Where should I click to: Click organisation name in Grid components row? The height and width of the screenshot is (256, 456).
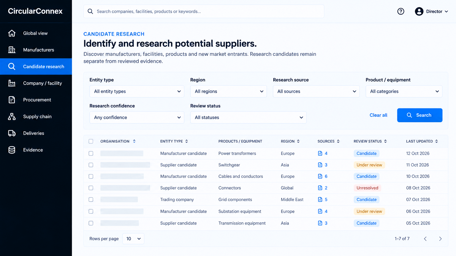pos(119,199)
